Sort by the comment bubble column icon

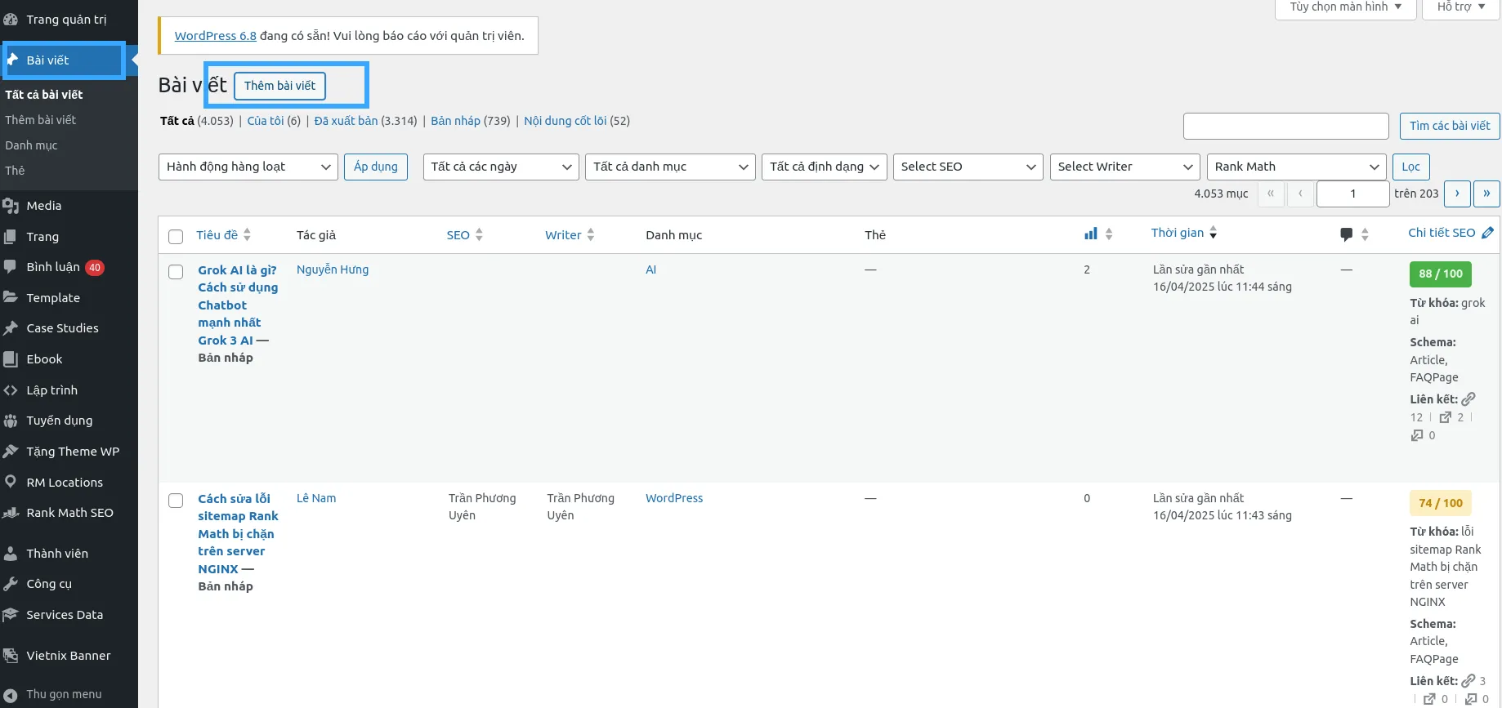click(1346, 235)
